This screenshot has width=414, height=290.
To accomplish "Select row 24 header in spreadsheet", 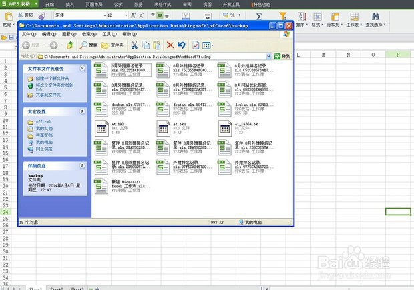I will (x=5, y=212).
